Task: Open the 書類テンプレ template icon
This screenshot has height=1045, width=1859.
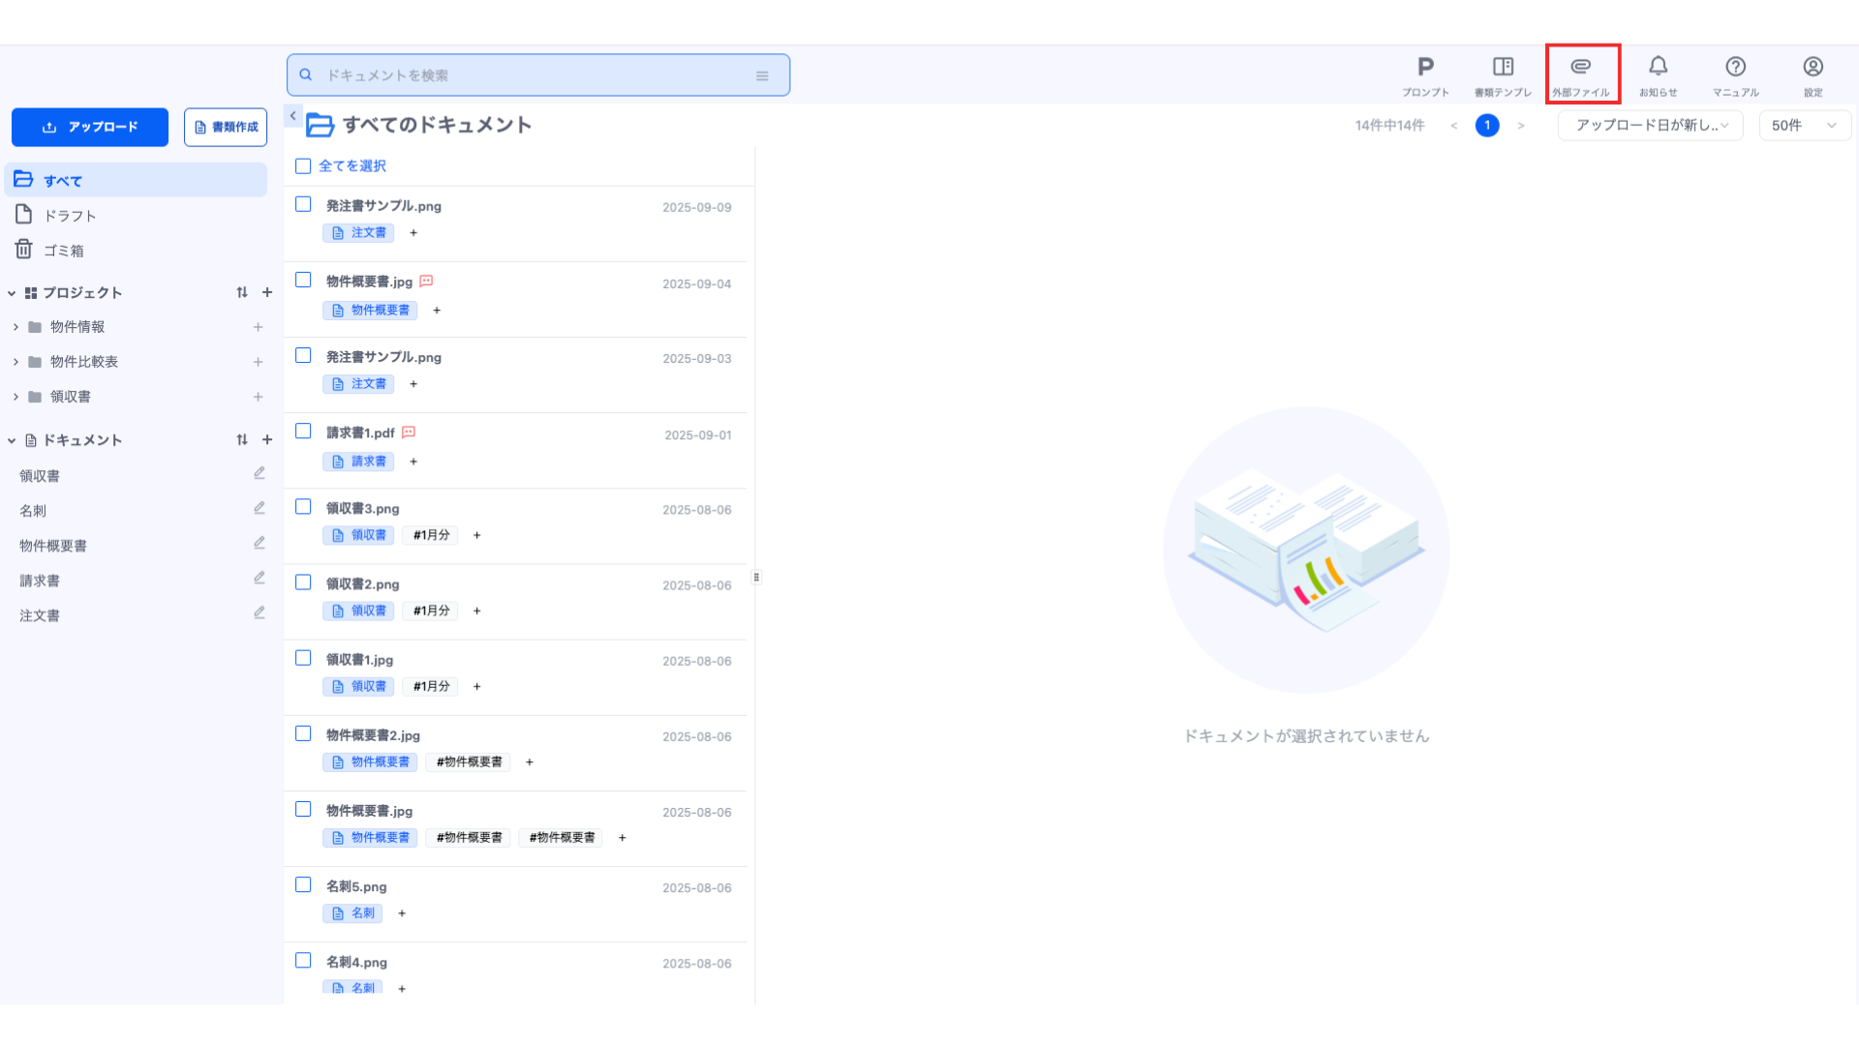Action: (x=1503, y=75)
